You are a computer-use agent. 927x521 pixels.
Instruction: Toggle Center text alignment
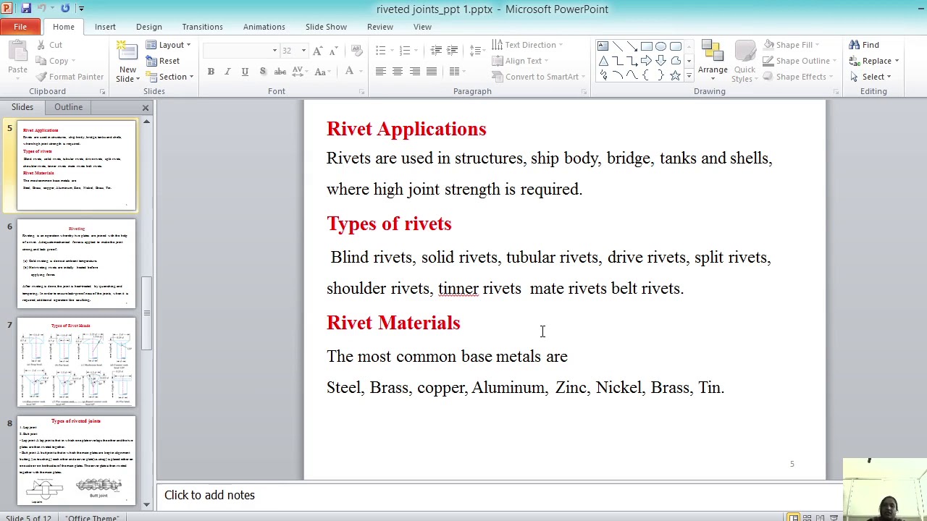[x=398, y=72]
